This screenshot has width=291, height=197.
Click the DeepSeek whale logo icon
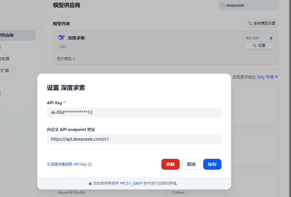(x=61, y=38)
